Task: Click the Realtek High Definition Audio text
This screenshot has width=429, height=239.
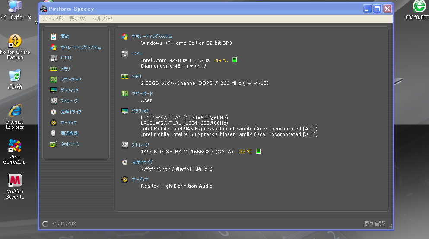Action: tap(176, 186)
